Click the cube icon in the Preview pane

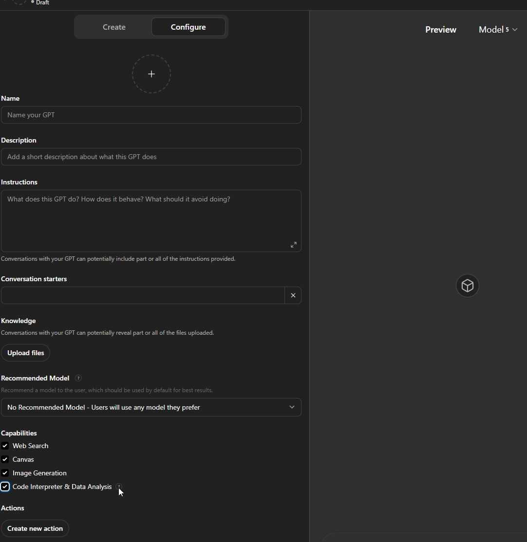point(467,286)
